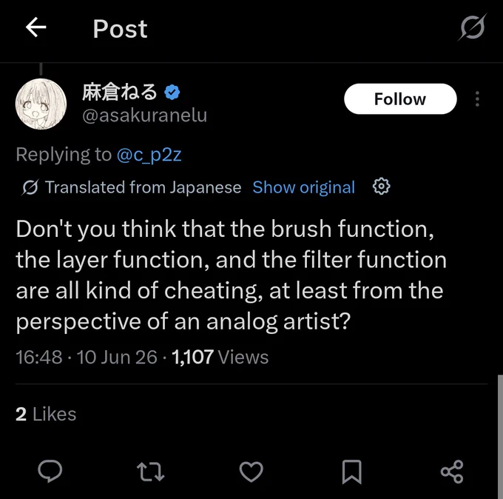Like the post with heart icon
Screen dimensions: 503x499
pos(251,472)
